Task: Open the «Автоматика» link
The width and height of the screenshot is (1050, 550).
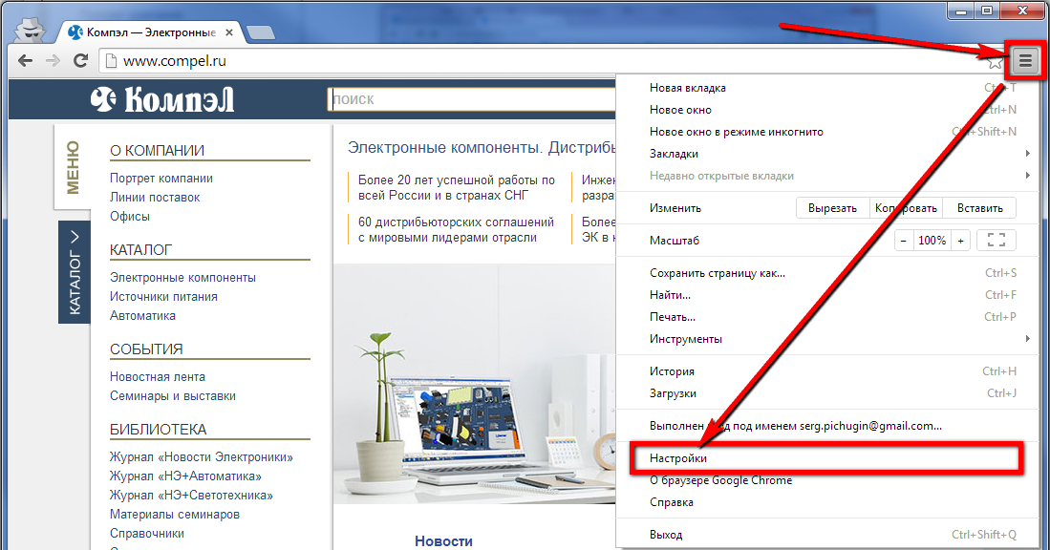Action: [142, 316]
